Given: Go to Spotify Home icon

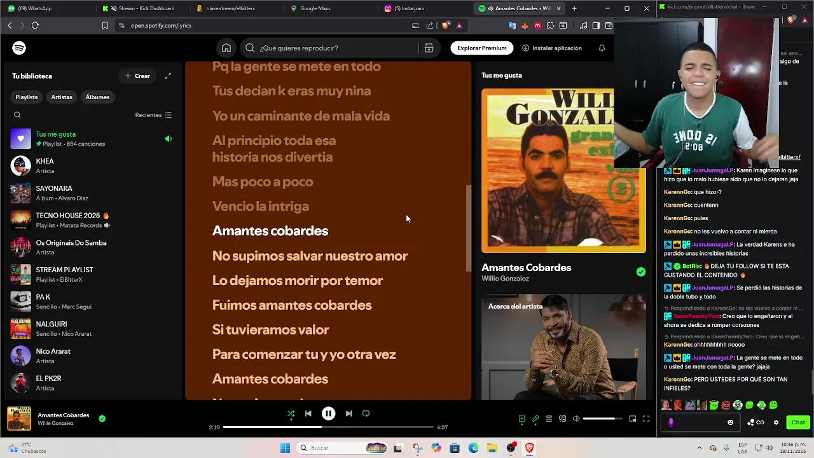Looking at the screenshot, I should pyautogui.click(x=226, y=48).
